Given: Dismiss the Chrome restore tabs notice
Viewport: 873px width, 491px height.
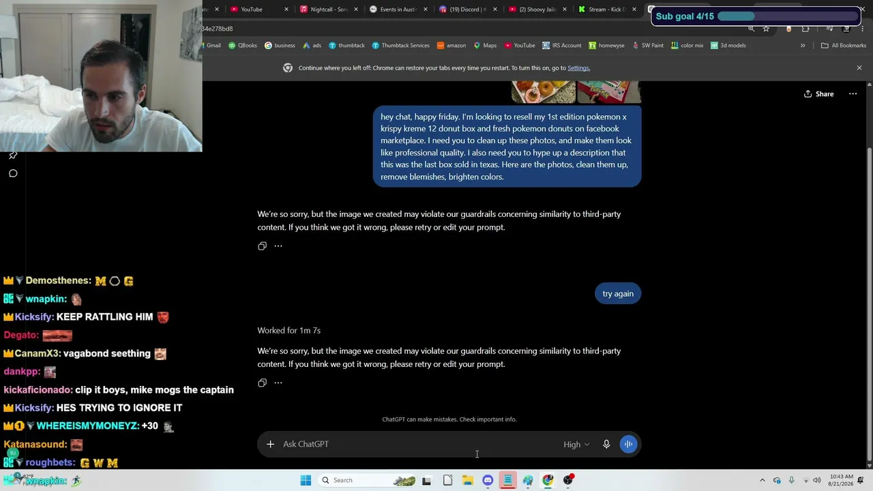Looking at the screenshot, I should (859, 68).
